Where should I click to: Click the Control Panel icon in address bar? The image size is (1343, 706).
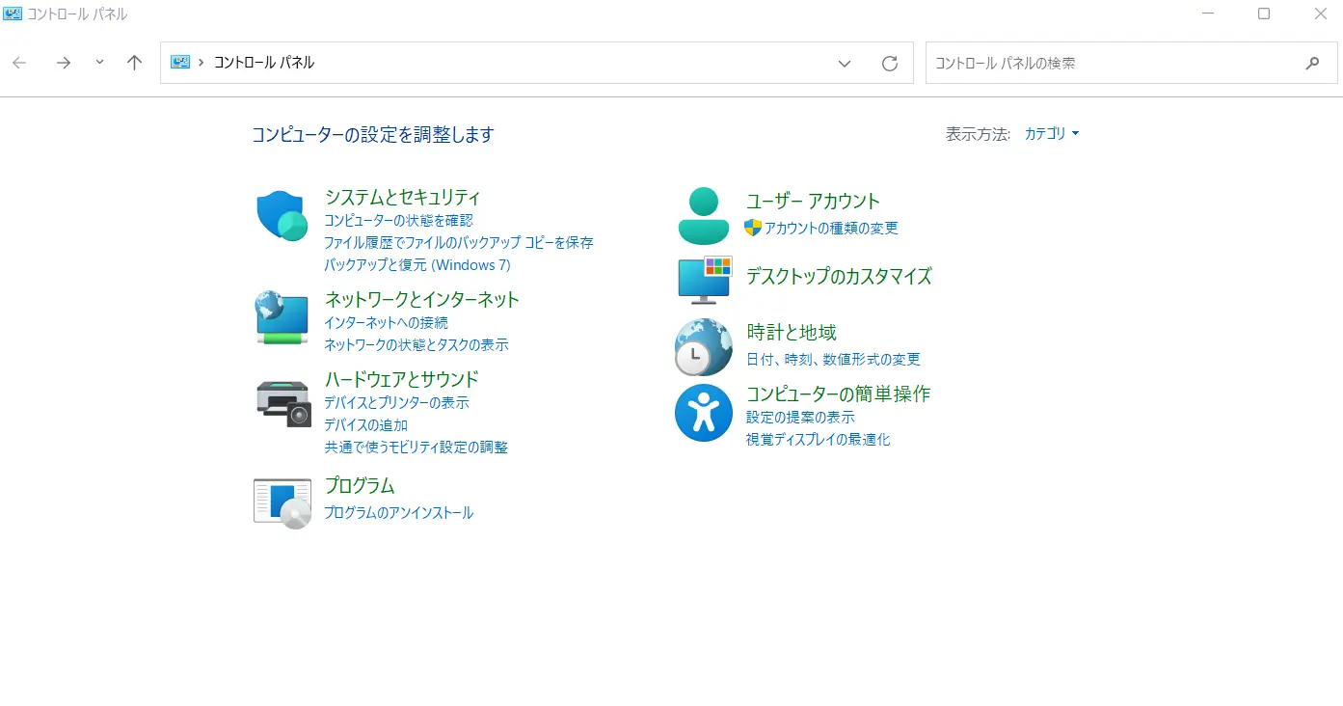[x=180, y=63]
